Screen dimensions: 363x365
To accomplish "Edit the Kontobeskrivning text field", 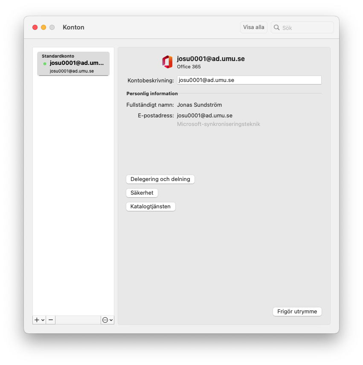I will click(x=249, y=80).
